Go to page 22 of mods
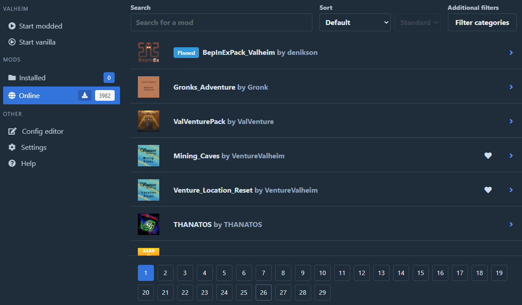 pos(185,293)
